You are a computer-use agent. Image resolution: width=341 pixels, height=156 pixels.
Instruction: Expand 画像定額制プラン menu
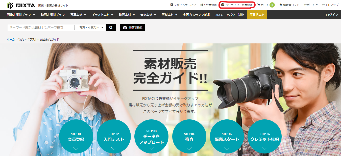21,15
